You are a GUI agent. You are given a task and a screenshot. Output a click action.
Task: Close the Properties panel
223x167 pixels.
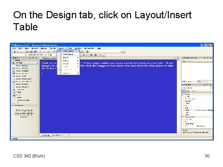click(211, 85)
